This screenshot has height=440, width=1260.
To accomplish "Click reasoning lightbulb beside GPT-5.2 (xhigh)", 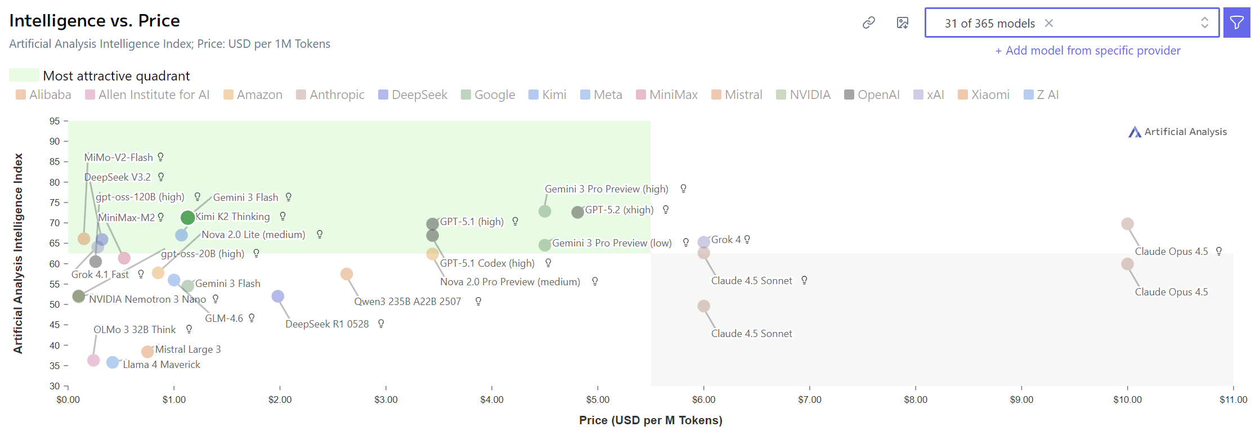I will click(666, 209).
